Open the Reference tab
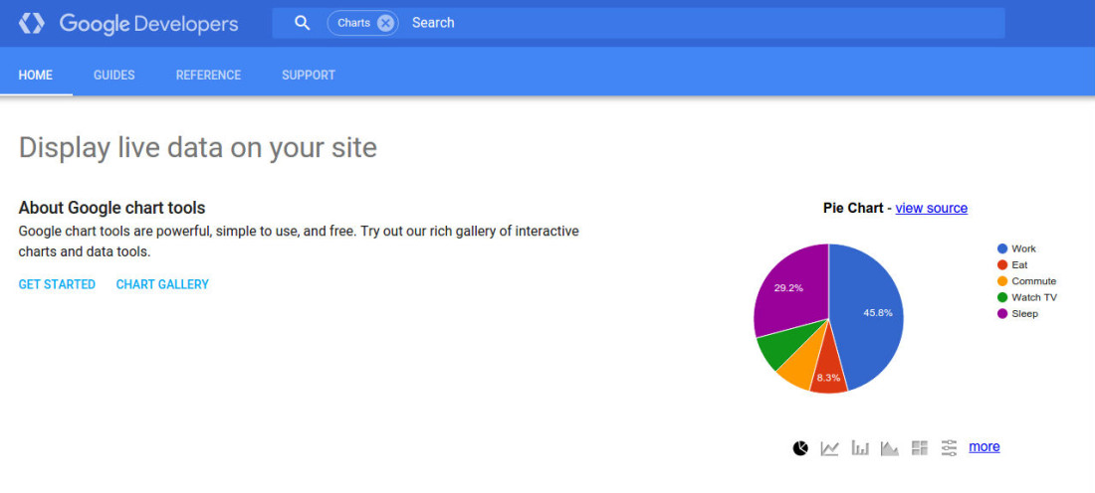 (x=208, y=76)
